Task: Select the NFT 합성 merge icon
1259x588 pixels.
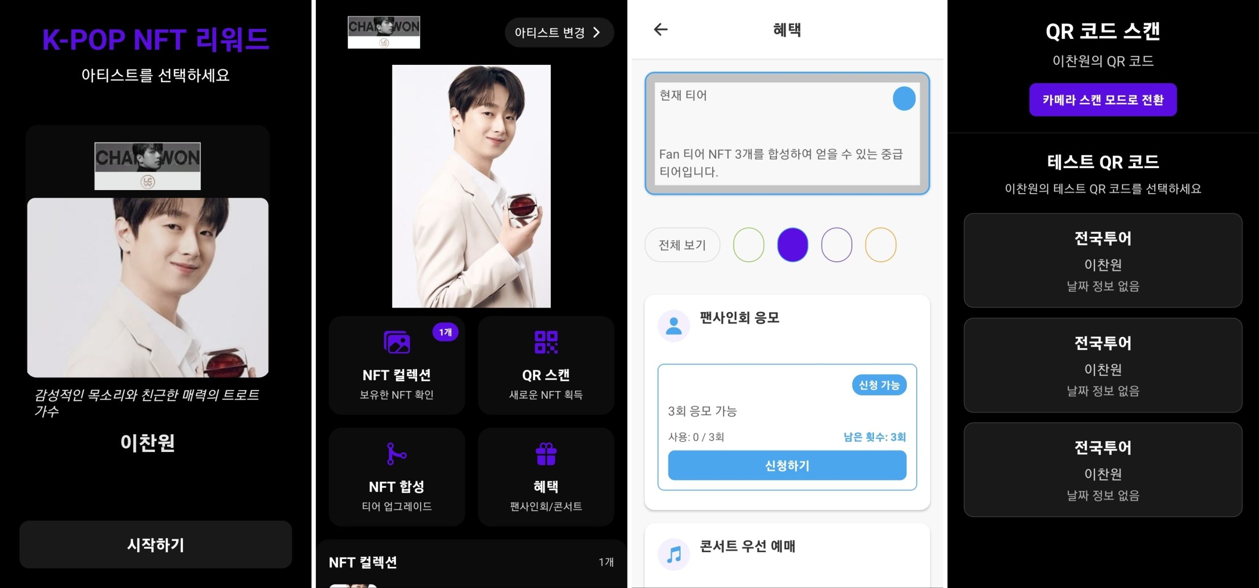Action: pyautogui.click(x=396, y=453)
